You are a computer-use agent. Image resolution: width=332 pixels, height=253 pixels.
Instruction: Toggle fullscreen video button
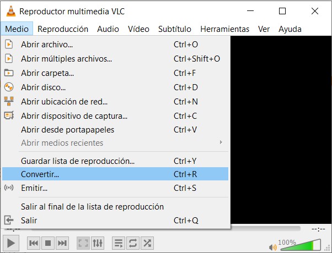click(83, 243)
